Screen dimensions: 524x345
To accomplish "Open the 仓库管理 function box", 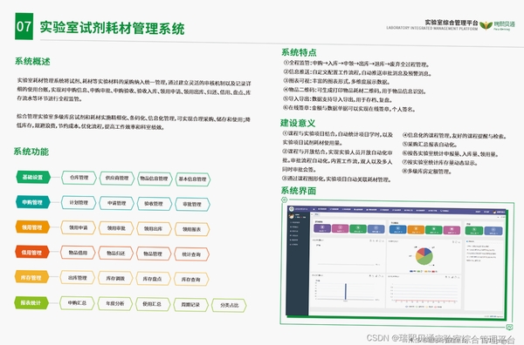I will pyautogui.click(x=79, y=178).
